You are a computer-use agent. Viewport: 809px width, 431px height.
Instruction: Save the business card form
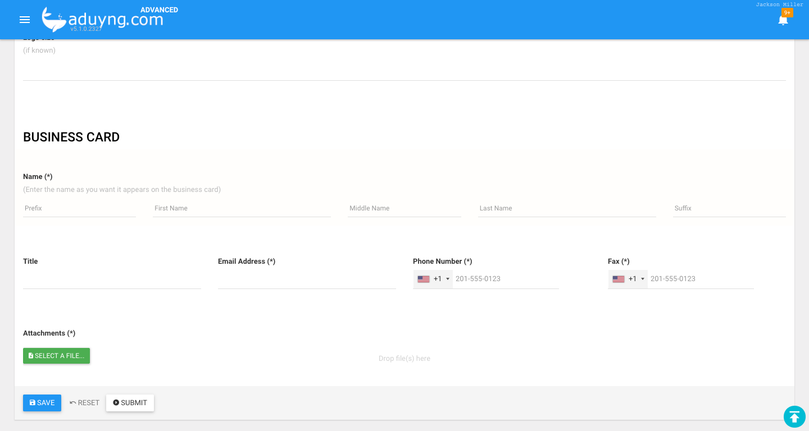[42, 402]
